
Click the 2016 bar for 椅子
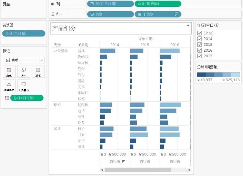pyautogui.click(x=169, y=129)
